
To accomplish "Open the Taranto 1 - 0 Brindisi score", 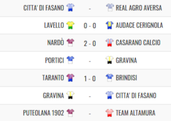I will 90,78.
